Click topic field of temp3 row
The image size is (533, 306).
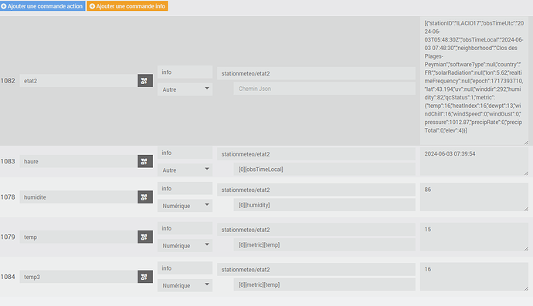click(316, 269)
